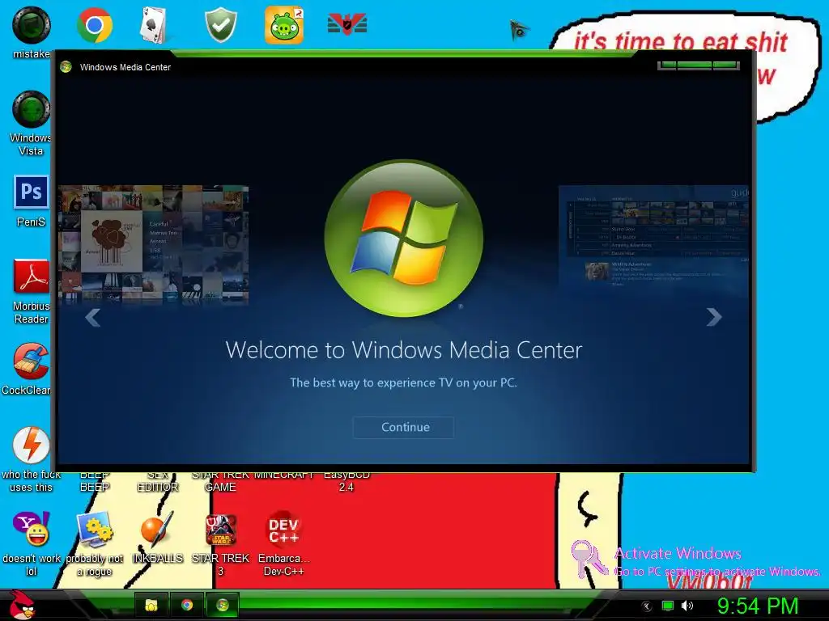Click the Media Center title bar icon
The width and height of the screenshot is (829, 621).
(x=66, y=67)
